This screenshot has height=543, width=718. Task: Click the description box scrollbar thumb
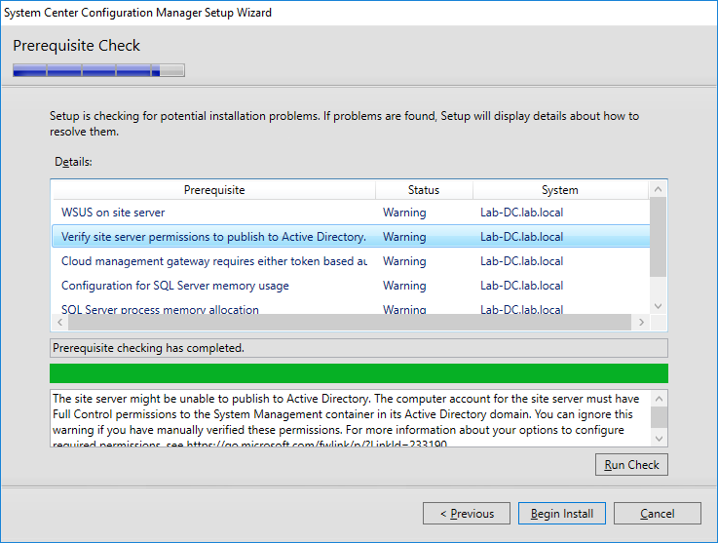[x=659, y=417]
